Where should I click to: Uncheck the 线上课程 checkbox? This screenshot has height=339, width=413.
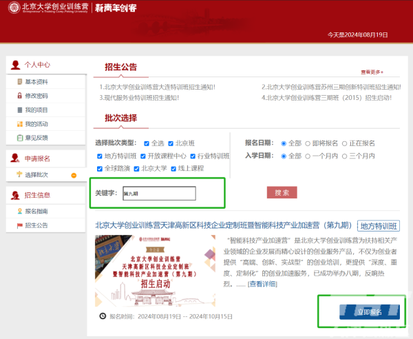click(x=173, y=169)
